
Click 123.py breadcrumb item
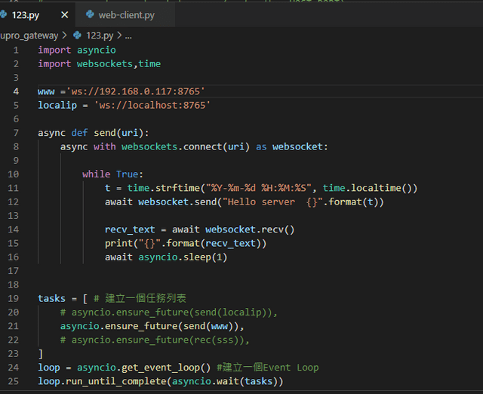pyautogui.click(x=100, y=35)
